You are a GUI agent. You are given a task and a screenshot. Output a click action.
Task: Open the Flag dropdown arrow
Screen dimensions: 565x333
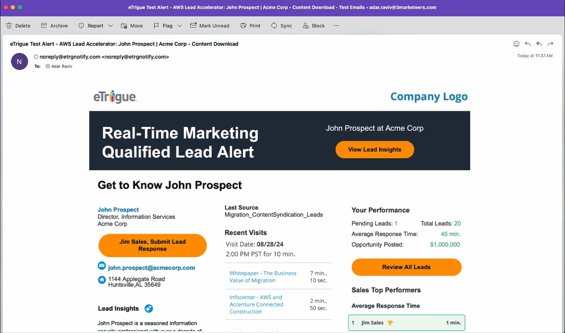(x=180, y=26)
